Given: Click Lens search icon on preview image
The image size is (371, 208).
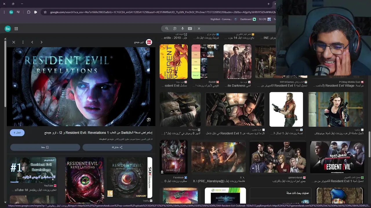Looking at the screenshot, I should pyautogui.click(x=149, y=120).
